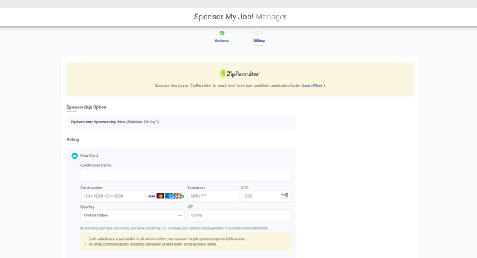Click the 'By providing your card information' text

click(174, 228)
